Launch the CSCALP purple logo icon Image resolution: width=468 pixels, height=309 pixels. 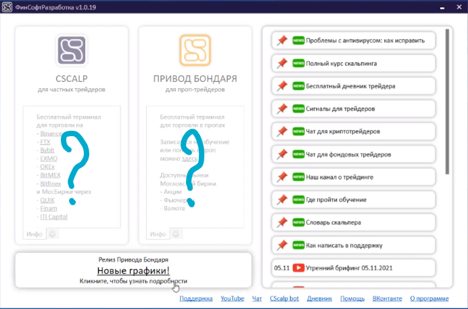tap(72, 50)
